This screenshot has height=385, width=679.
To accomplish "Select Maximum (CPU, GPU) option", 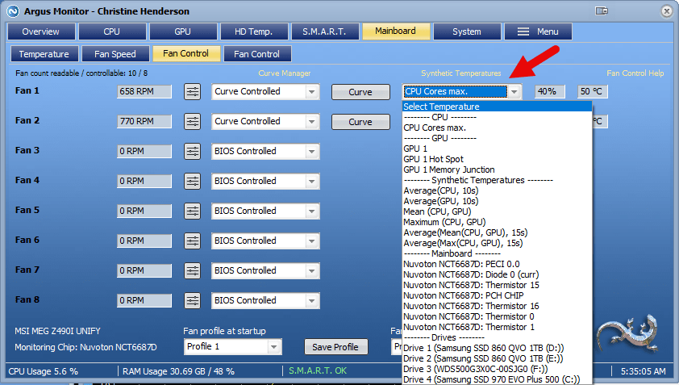I will [x=497, y=222].
